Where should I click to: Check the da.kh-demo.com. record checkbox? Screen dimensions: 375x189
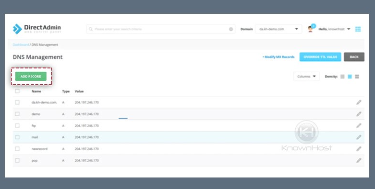pos(17,102)
